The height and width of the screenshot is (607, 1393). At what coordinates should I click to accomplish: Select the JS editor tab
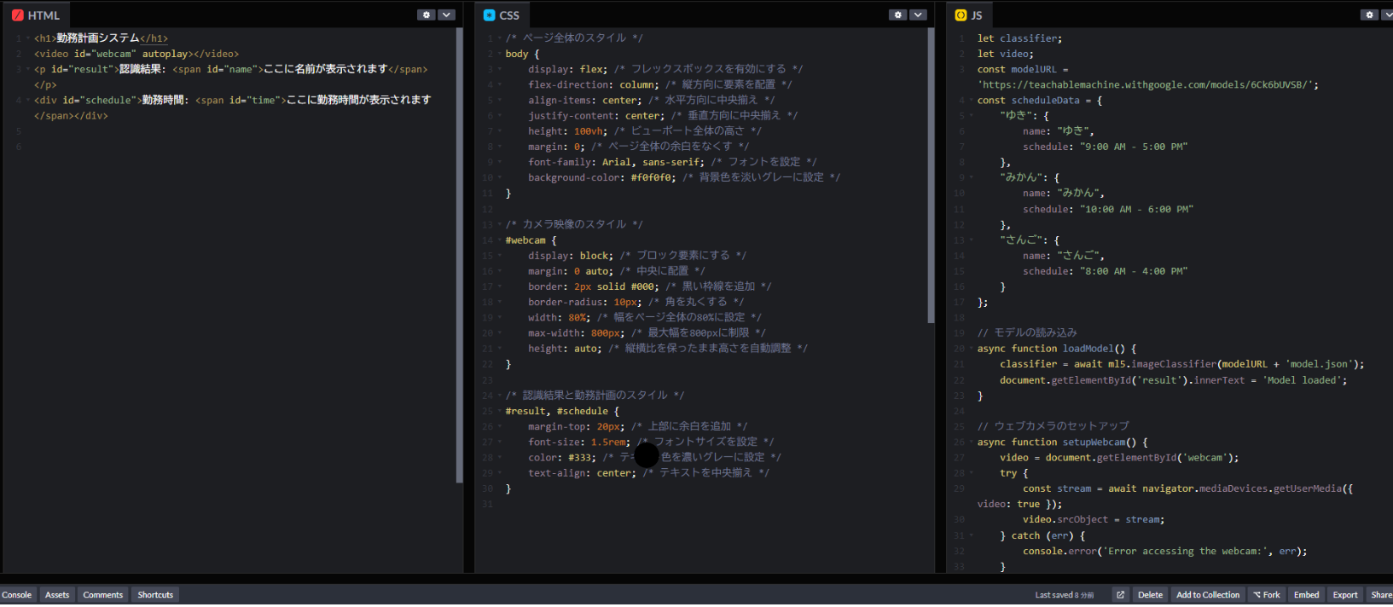coord(970,15)
